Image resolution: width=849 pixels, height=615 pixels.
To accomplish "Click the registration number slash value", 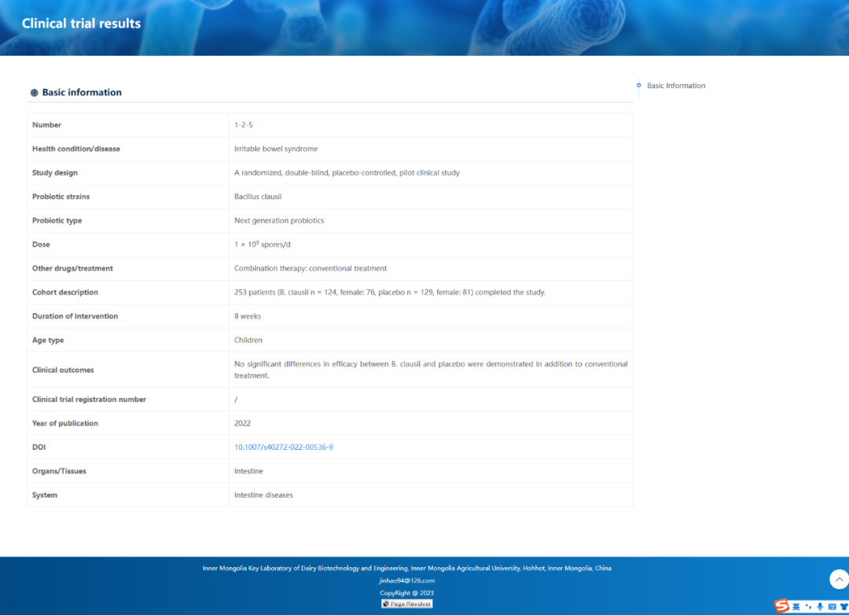I will point(236,400).
